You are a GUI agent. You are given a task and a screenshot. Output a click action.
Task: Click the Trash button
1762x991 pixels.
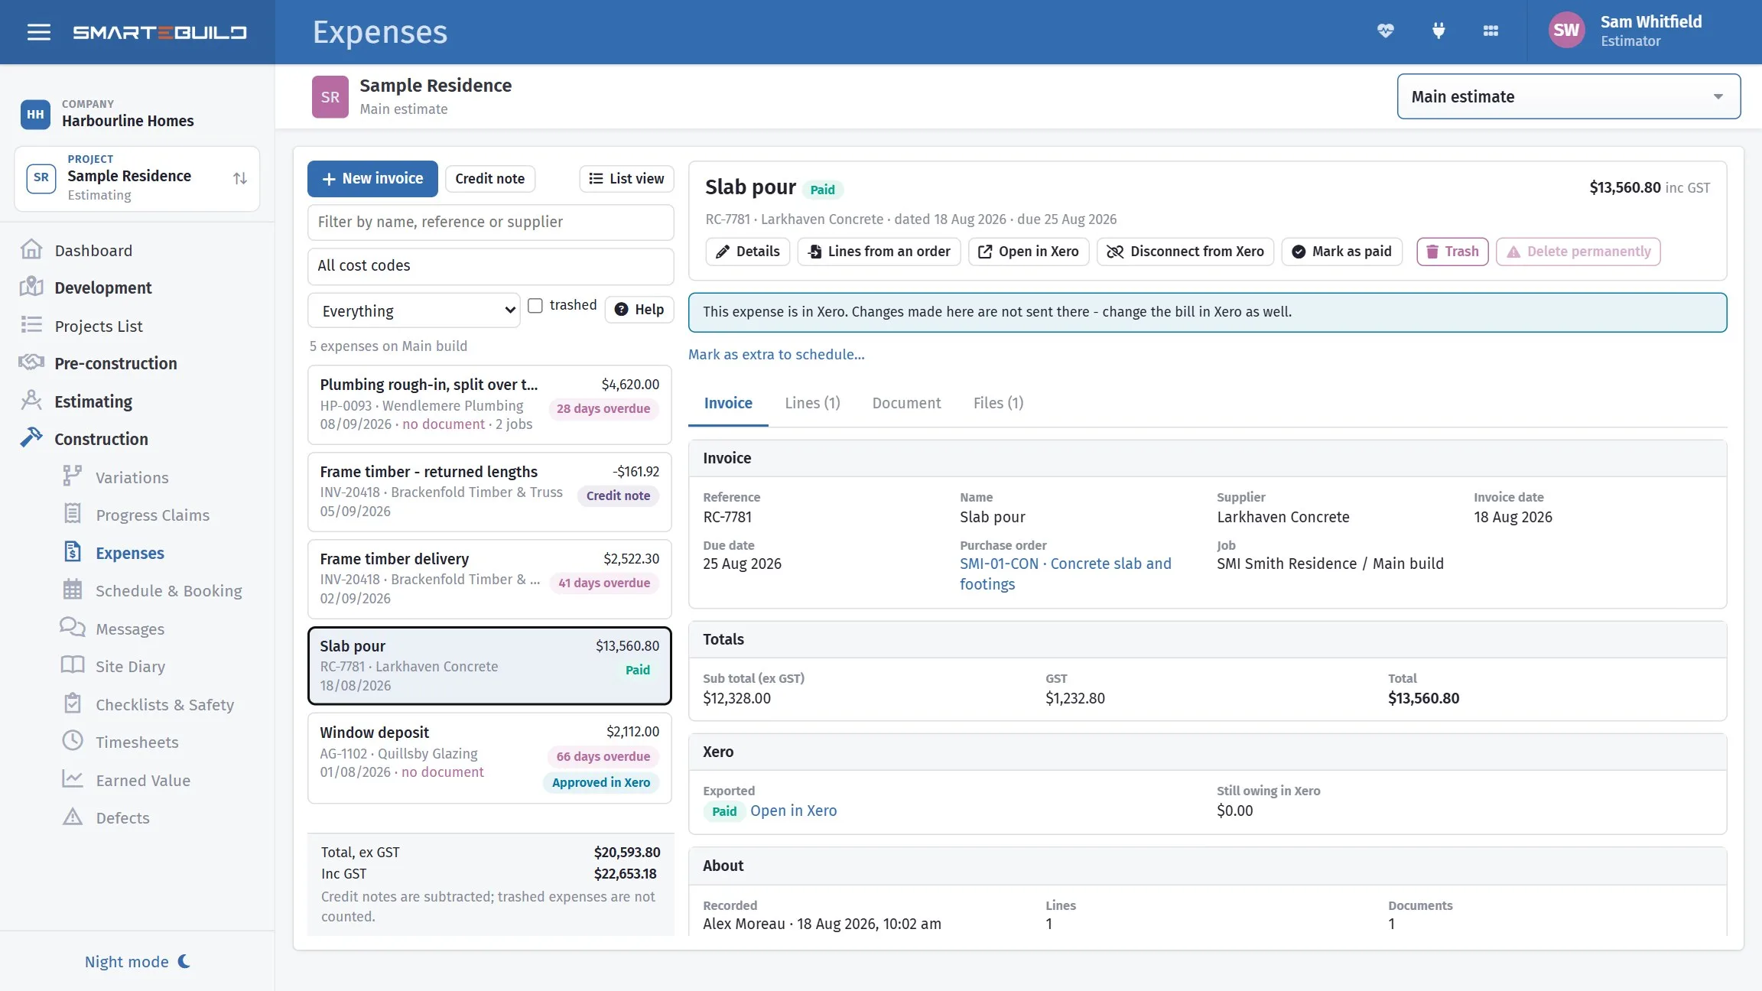click(x=1452, y=252)
